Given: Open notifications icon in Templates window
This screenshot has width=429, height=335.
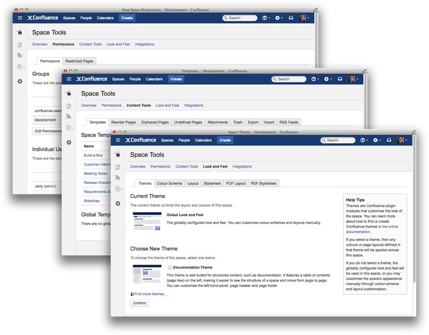Looking at the screenshot, I should click(340, 79).
